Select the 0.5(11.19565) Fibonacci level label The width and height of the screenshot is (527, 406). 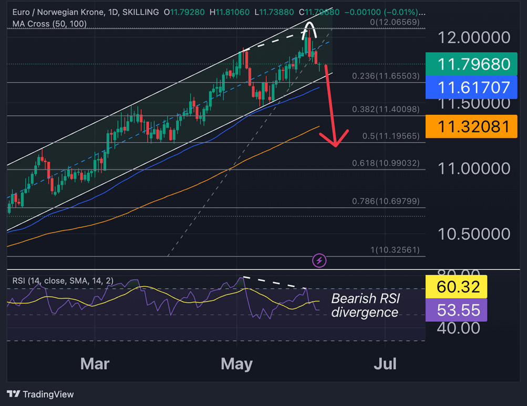(391, 136)
